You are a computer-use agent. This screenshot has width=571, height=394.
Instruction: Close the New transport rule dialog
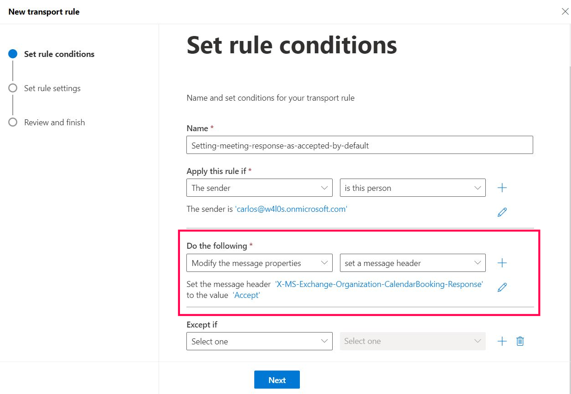[565, 11]
